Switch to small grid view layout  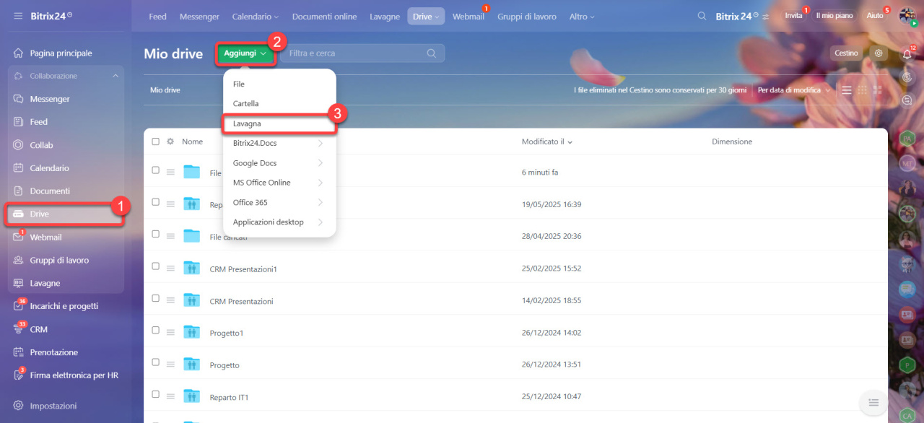click(x=862, y=90)
